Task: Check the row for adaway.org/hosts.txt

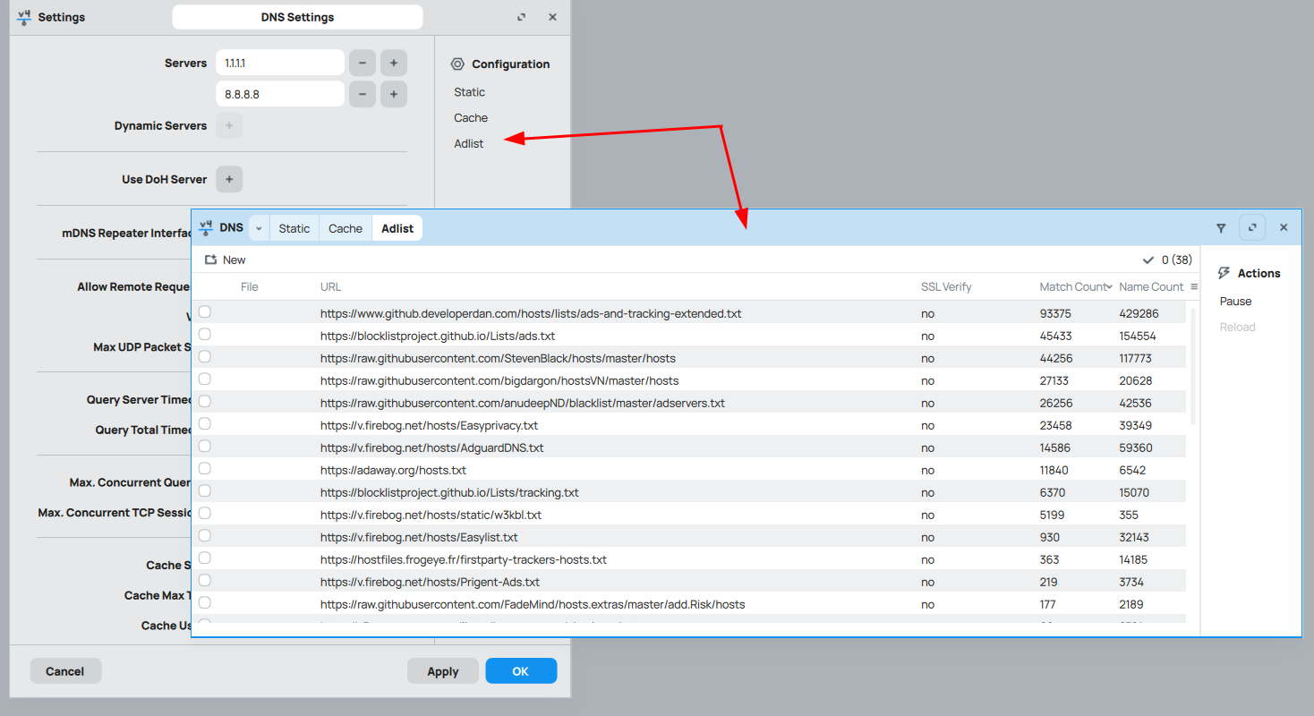Action: pyautogui.click(x=204, y=468)
